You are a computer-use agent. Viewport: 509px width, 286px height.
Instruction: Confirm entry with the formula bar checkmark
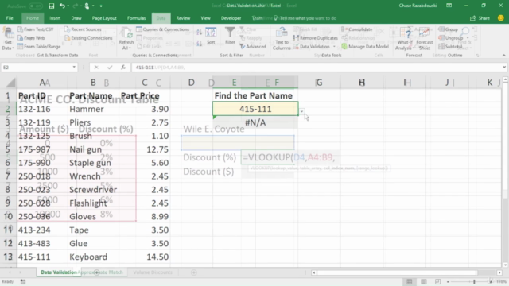click(110, 67)
